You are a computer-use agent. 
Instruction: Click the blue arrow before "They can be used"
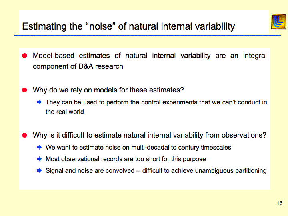tap(39, 102)
